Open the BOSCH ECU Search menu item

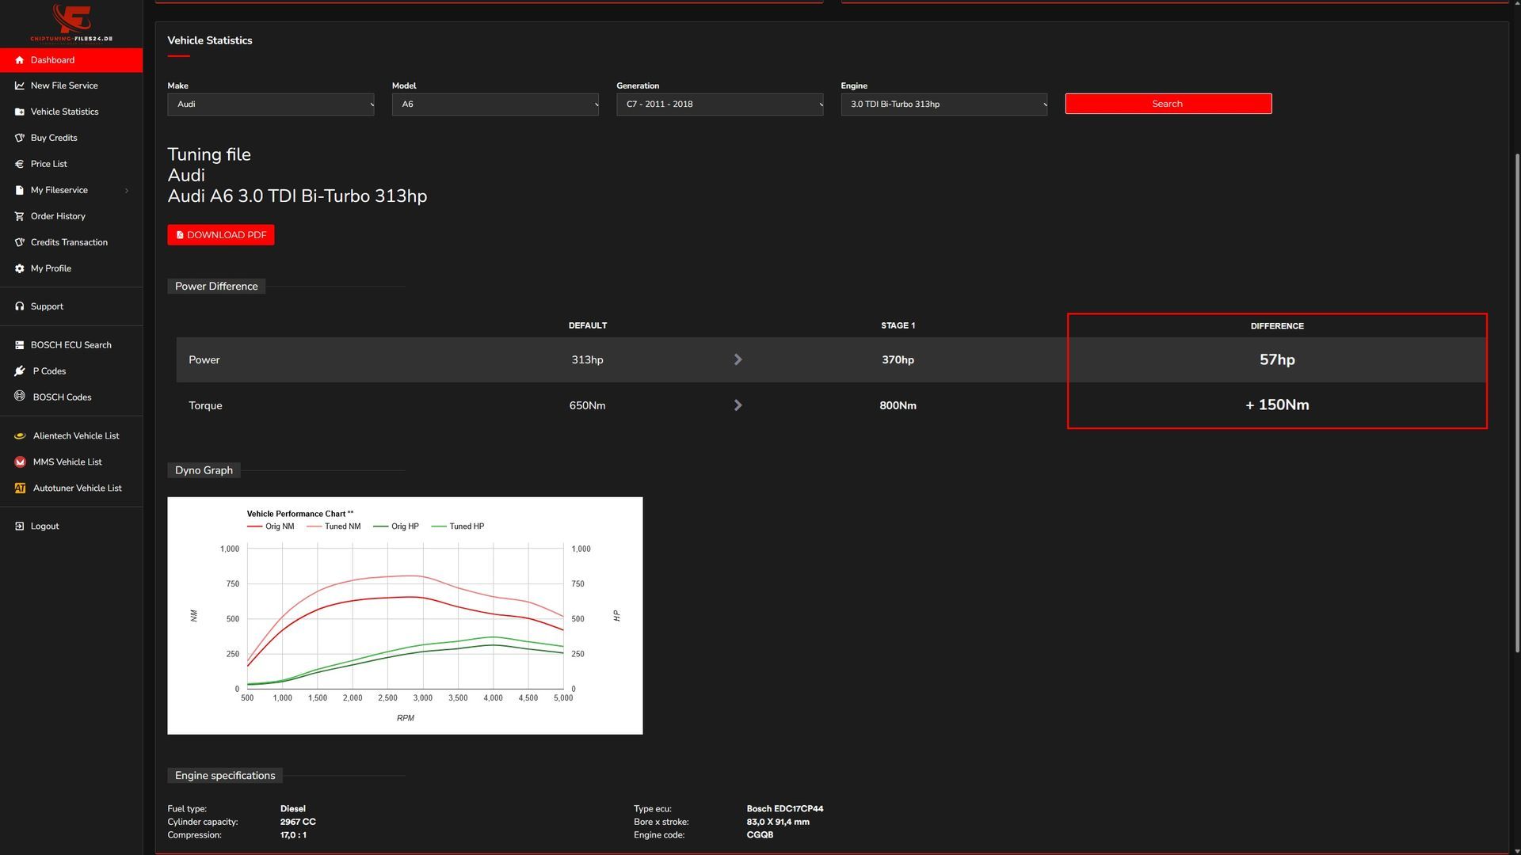(71, 345)
